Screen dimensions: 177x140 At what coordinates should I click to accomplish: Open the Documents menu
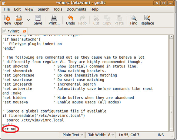(x=76, y=9)
